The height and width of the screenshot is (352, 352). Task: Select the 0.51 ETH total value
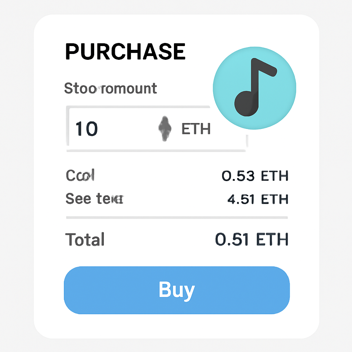(x=252, y=240)
